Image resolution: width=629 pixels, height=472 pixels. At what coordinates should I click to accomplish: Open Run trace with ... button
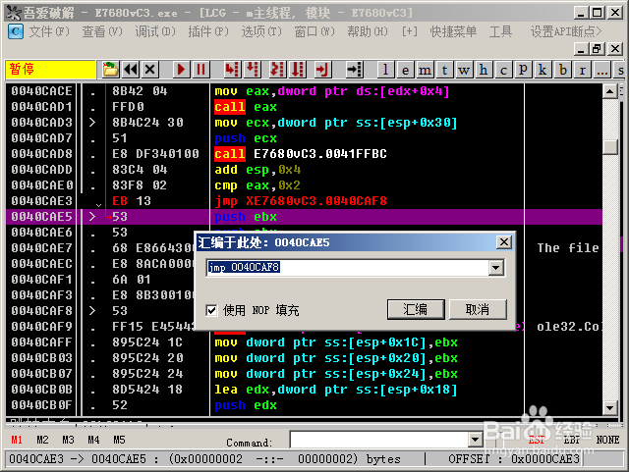pyautogui.click(x=602, y=70)
